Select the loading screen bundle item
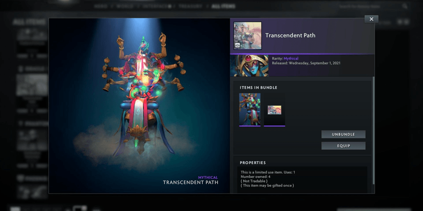423x211 pixels. pyautogui.click(x=274, y=110)
